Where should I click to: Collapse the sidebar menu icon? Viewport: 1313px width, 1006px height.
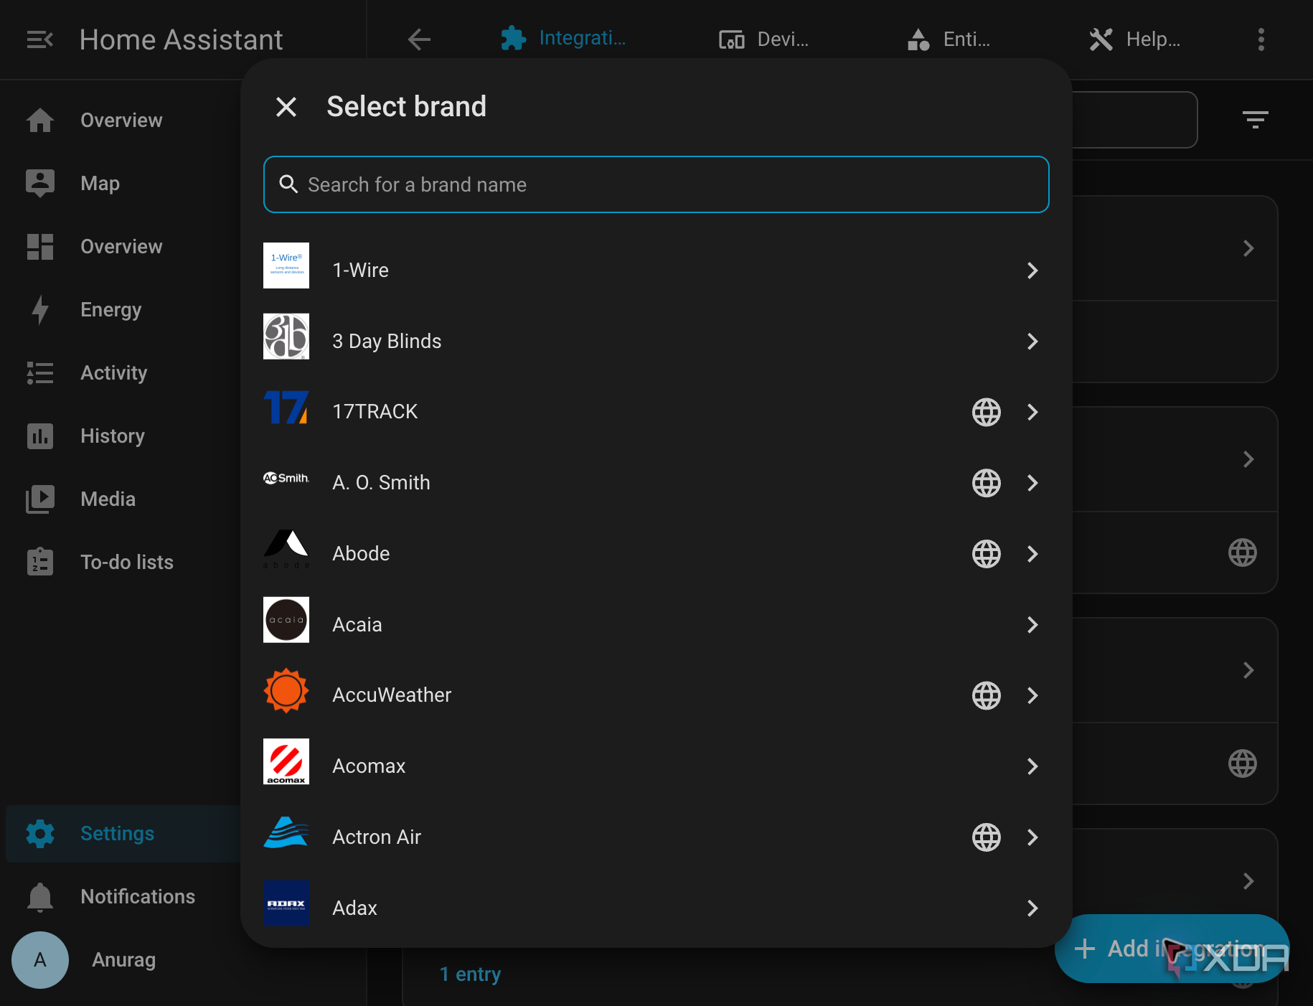coord(39,39)
